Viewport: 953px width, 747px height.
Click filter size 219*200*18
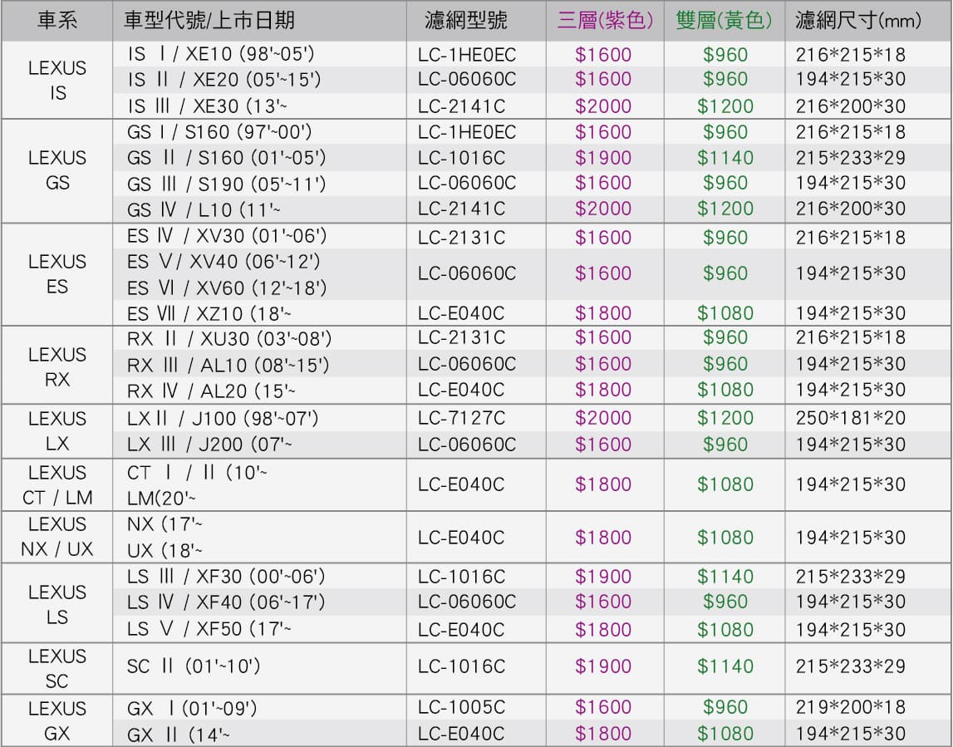[x=850, y=707]
